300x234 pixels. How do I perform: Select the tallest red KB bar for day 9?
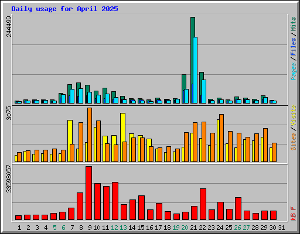pos(88,193)
